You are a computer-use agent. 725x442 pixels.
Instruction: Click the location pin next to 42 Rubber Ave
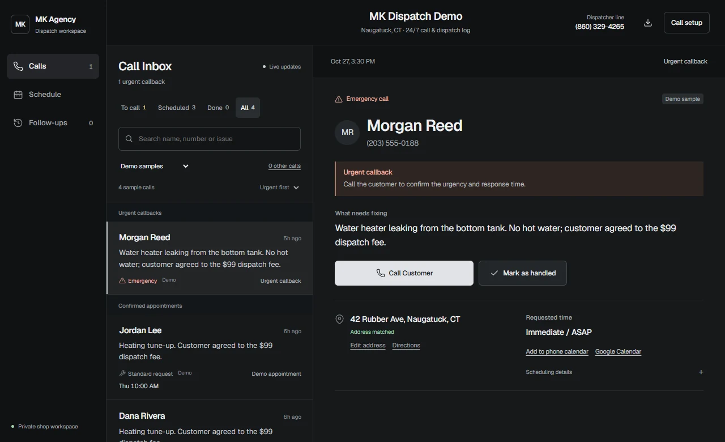340,320
